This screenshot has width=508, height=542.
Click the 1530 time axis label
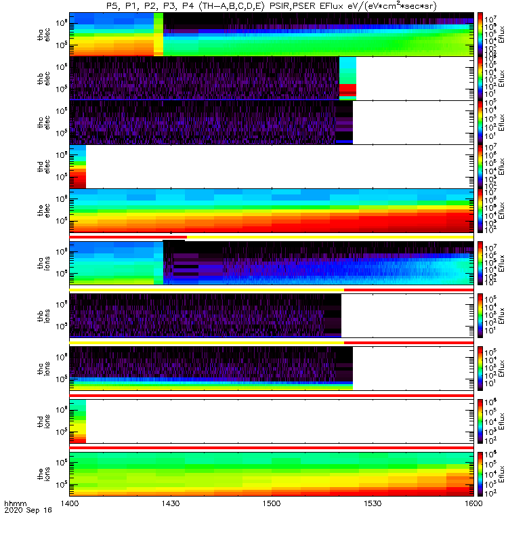tap(373, 503)
